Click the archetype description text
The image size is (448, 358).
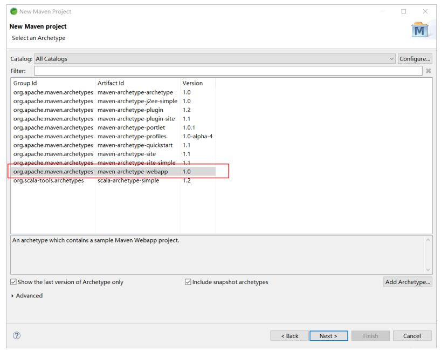pos(96,240)
